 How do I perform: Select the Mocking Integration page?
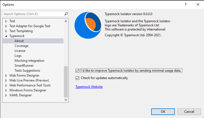pyautogui.click(x=29, y=61)
